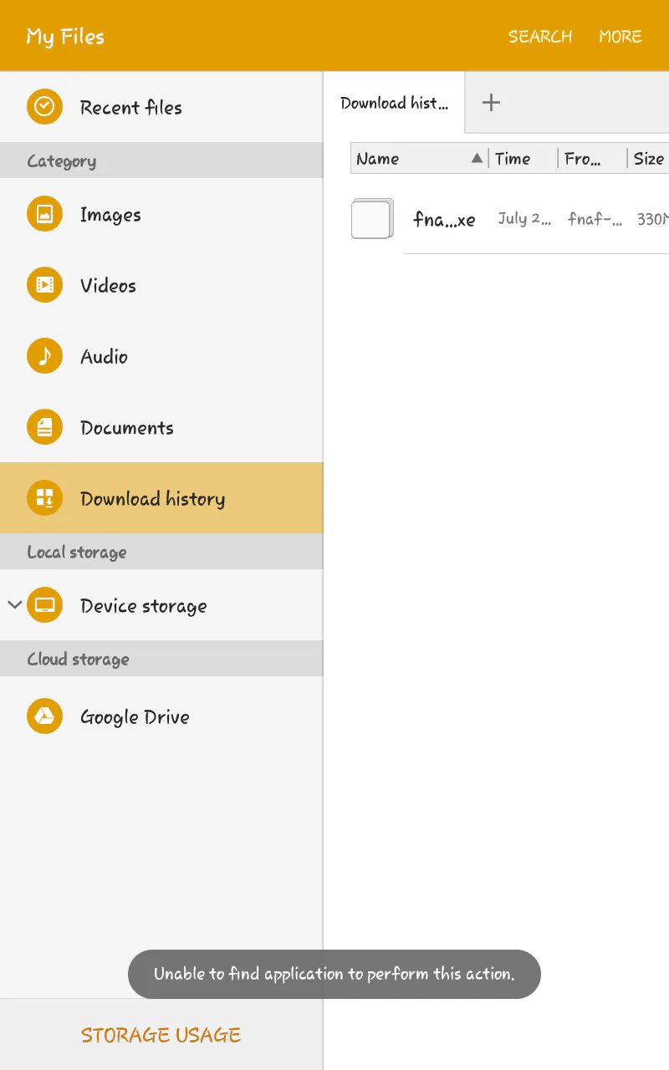Sort list by Size column header
Viewport: 669px width, 1070px height.
648,159
